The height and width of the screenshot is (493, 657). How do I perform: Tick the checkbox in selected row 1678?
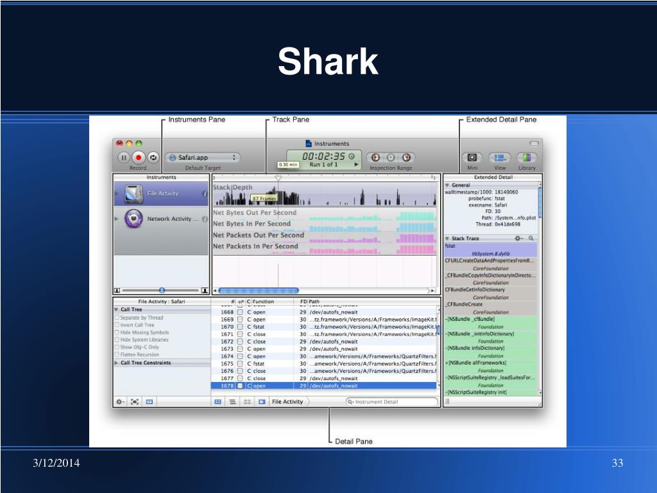[240, 386]
